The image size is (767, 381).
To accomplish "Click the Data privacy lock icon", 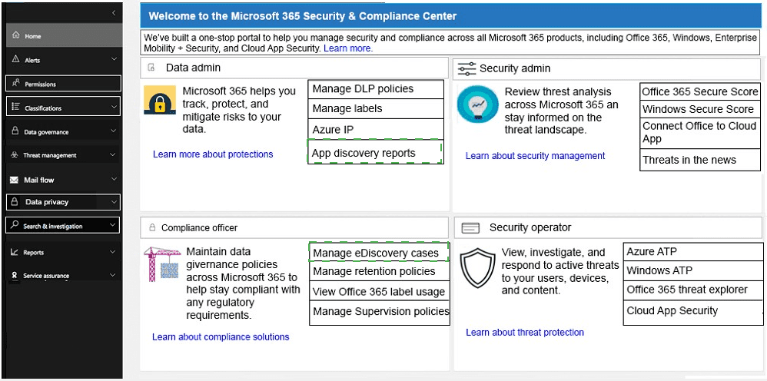I will pyautogui.click(x=15, y=201).
